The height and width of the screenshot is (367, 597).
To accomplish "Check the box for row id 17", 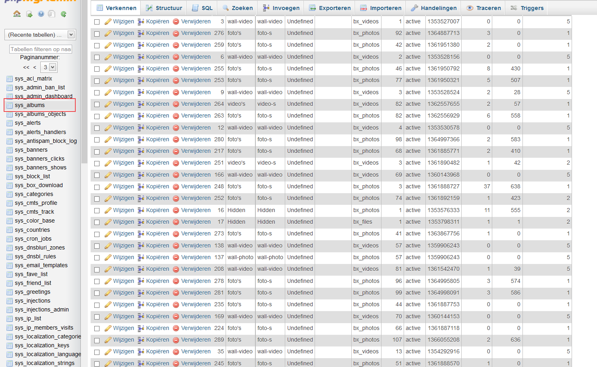I will click(x=97, y=223).
